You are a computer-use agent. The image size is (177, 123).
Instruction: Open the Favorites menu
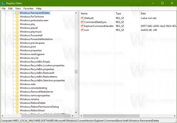(28, 9)
